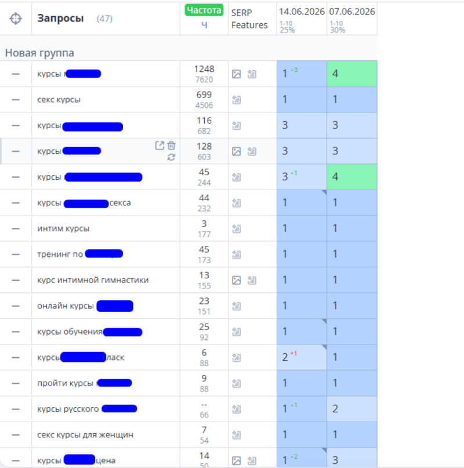Click the snippet icon in the "курсы обучения" row
This screenshot has width=464, height=468.
237,332
